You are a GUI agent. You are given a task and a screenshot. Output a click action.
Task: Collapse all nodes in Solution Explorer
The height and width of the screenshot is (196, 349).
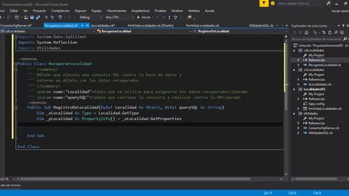coord(336,33)
